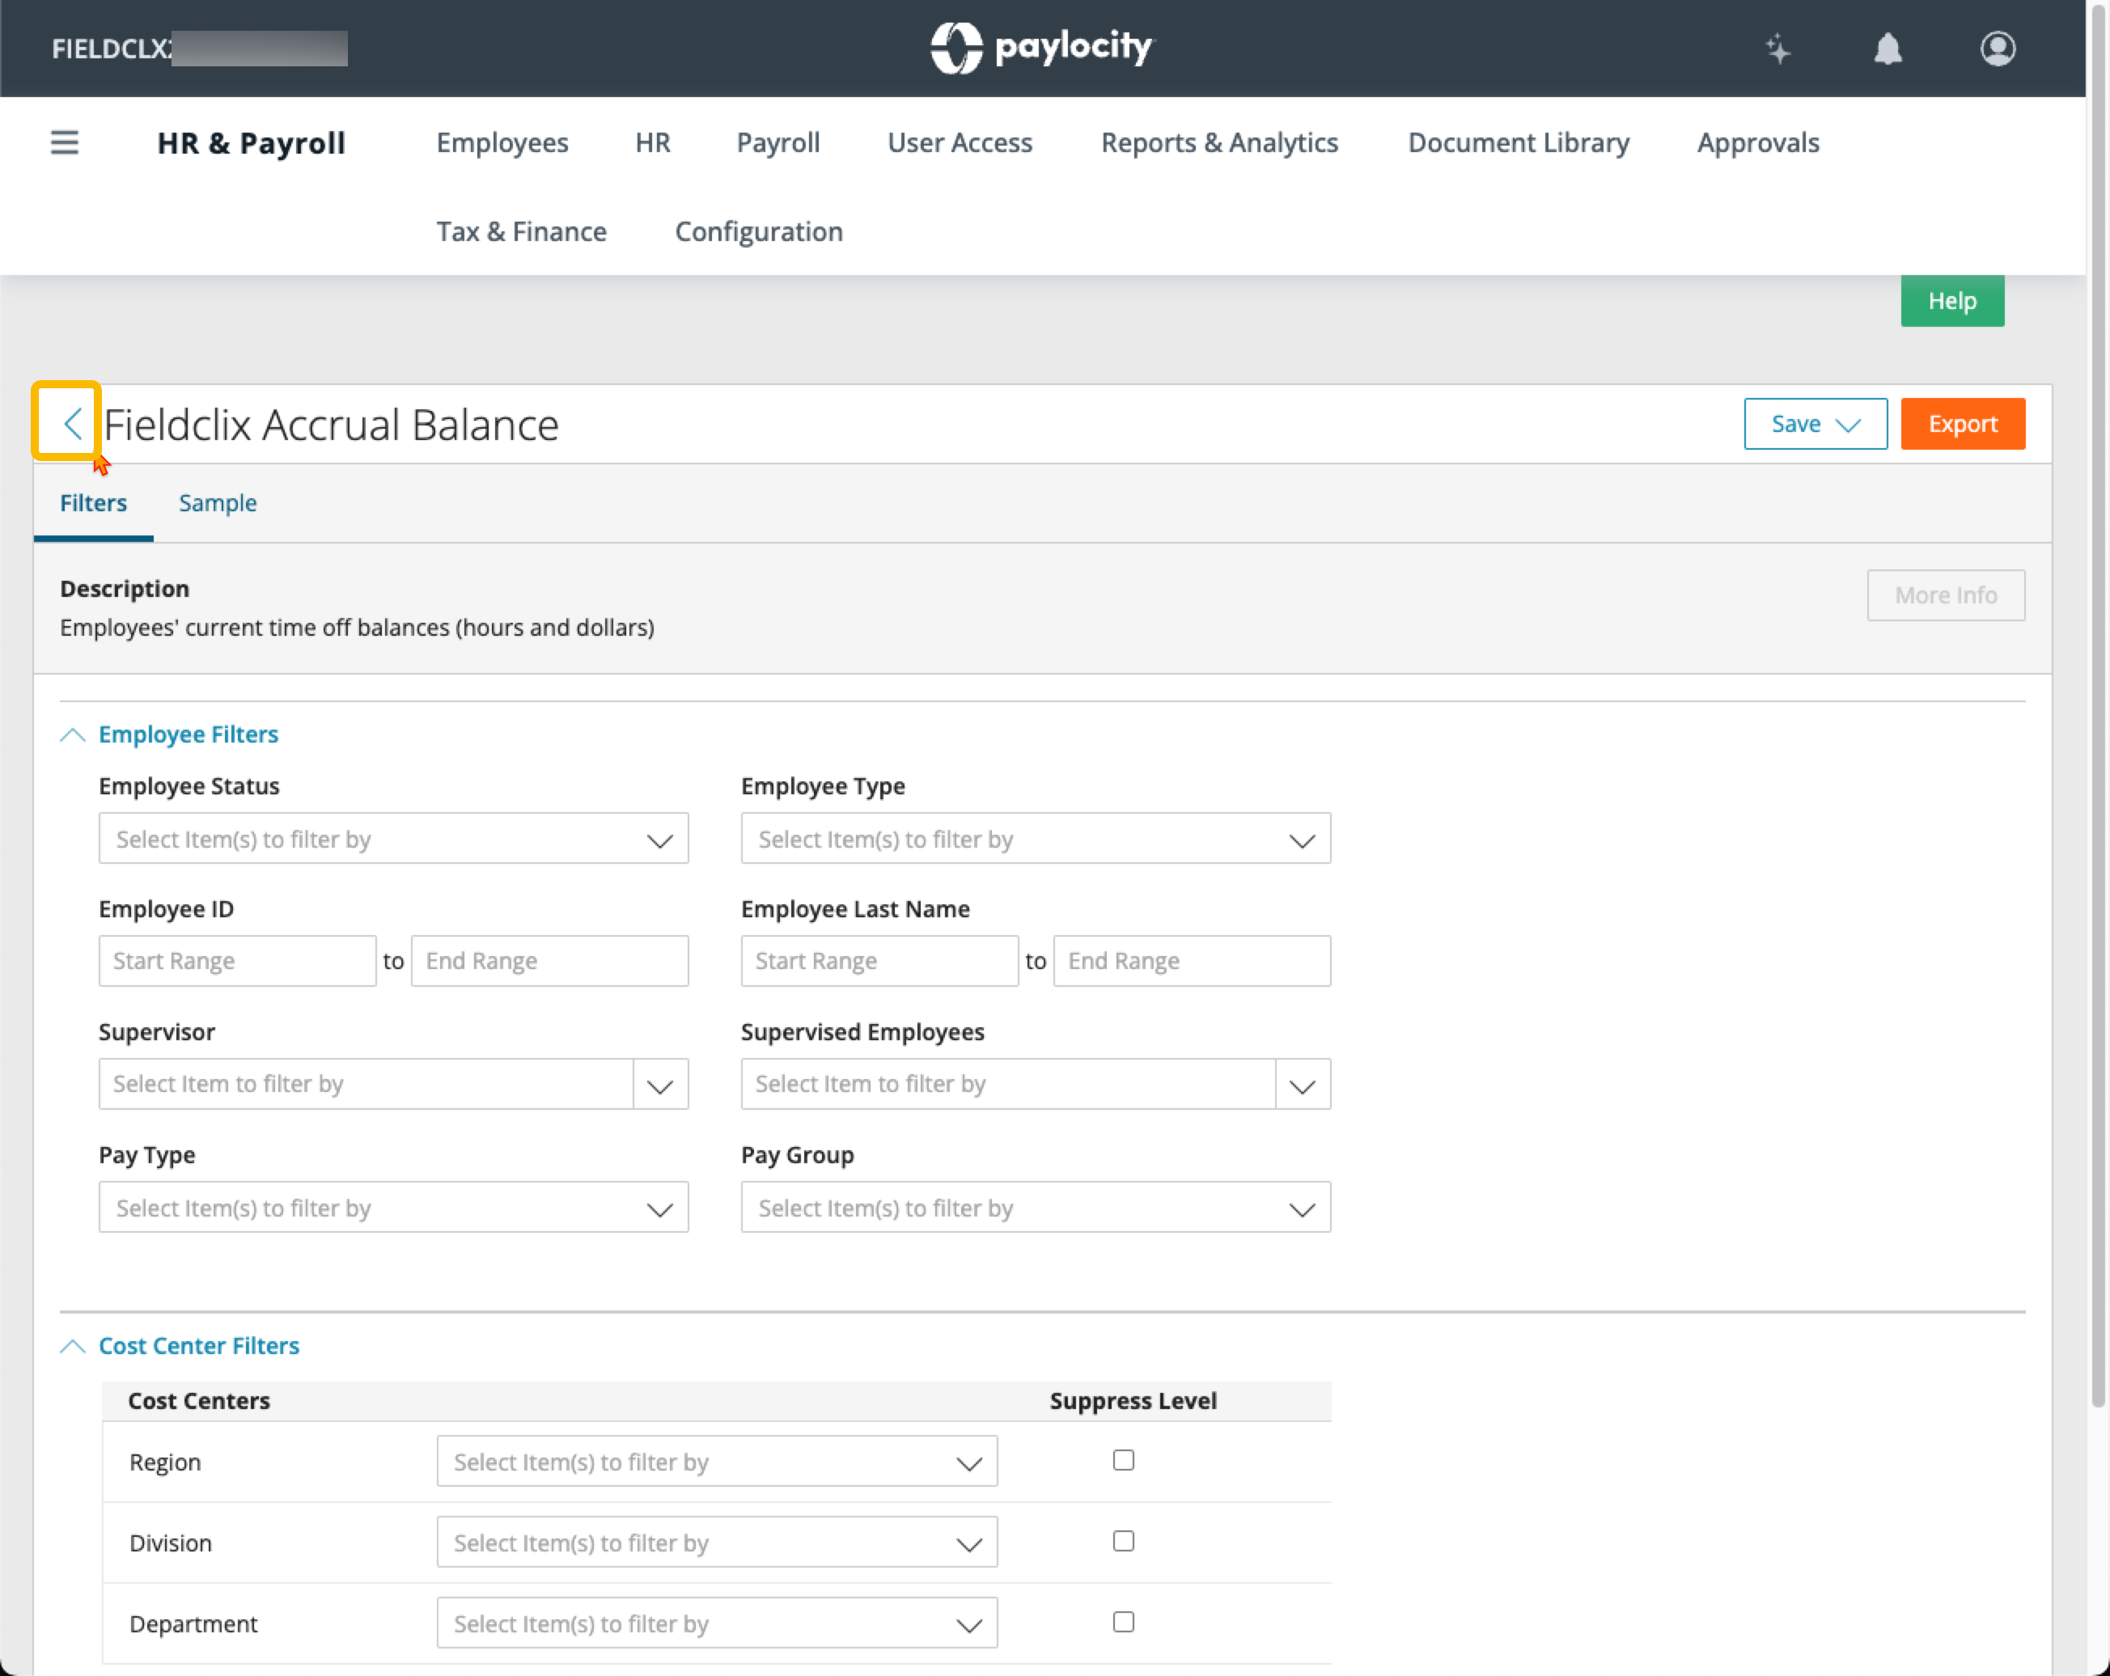Expand the Supervisor filter dropdown
2110x1676 pixels.
pos(661,1085)
